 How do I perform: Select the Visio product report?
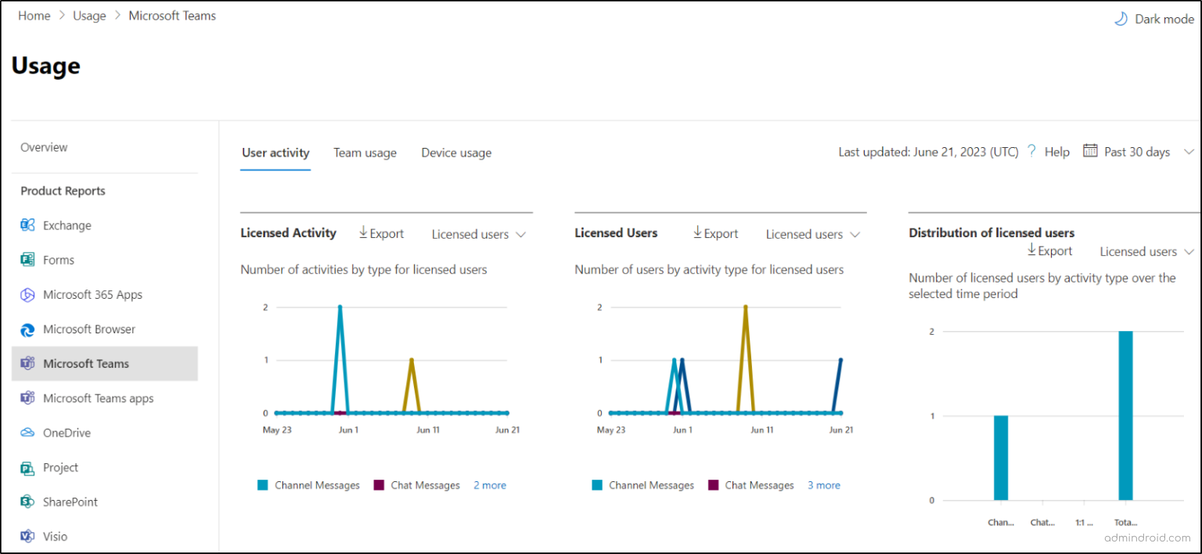[52, 536]
